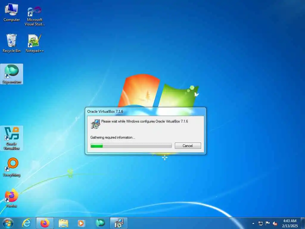Image resolution: width=305 pixels, height=229 pixels.
Task: Select the Everything search desktop shortcut
Action: [x=12, y=167]
